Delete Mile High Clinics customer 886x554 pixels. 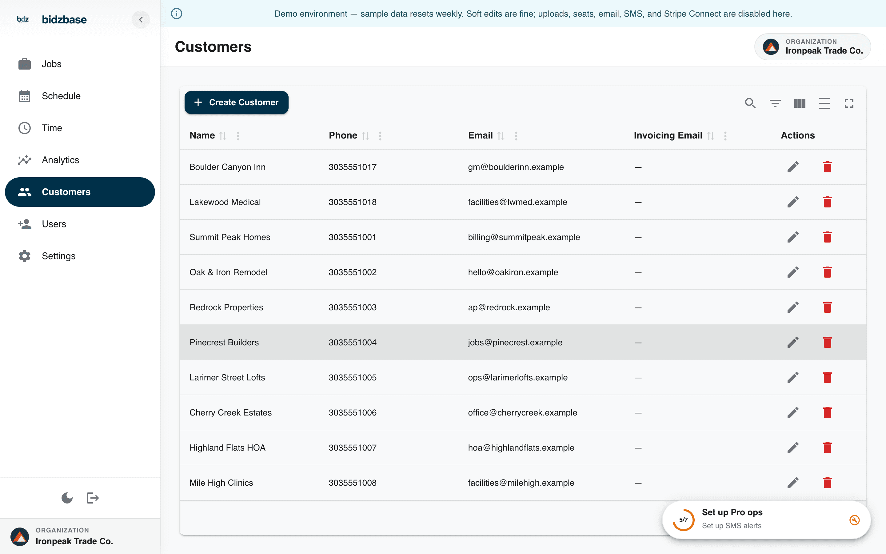[828, 483]
